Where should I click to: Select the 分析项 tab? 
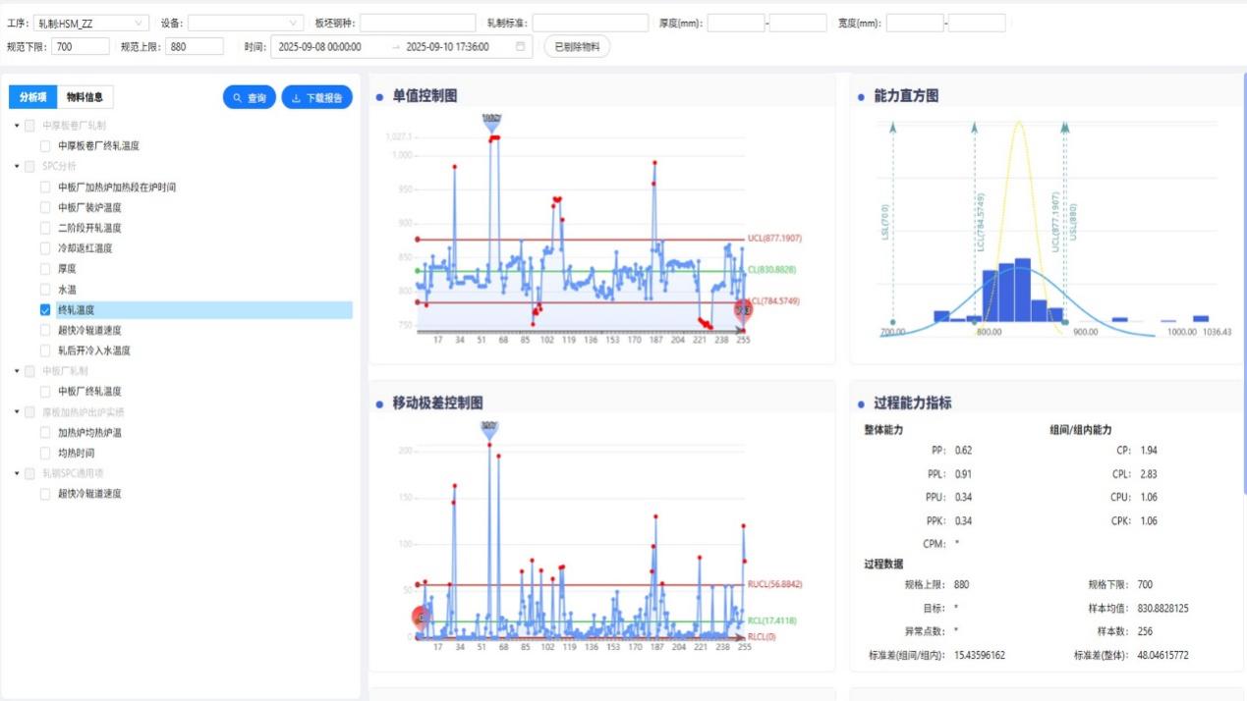(33, 97)
